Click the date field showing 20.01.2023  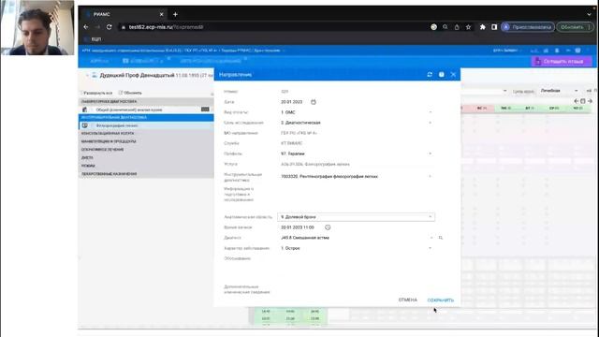pyautogui.click(x=291, y=102)
